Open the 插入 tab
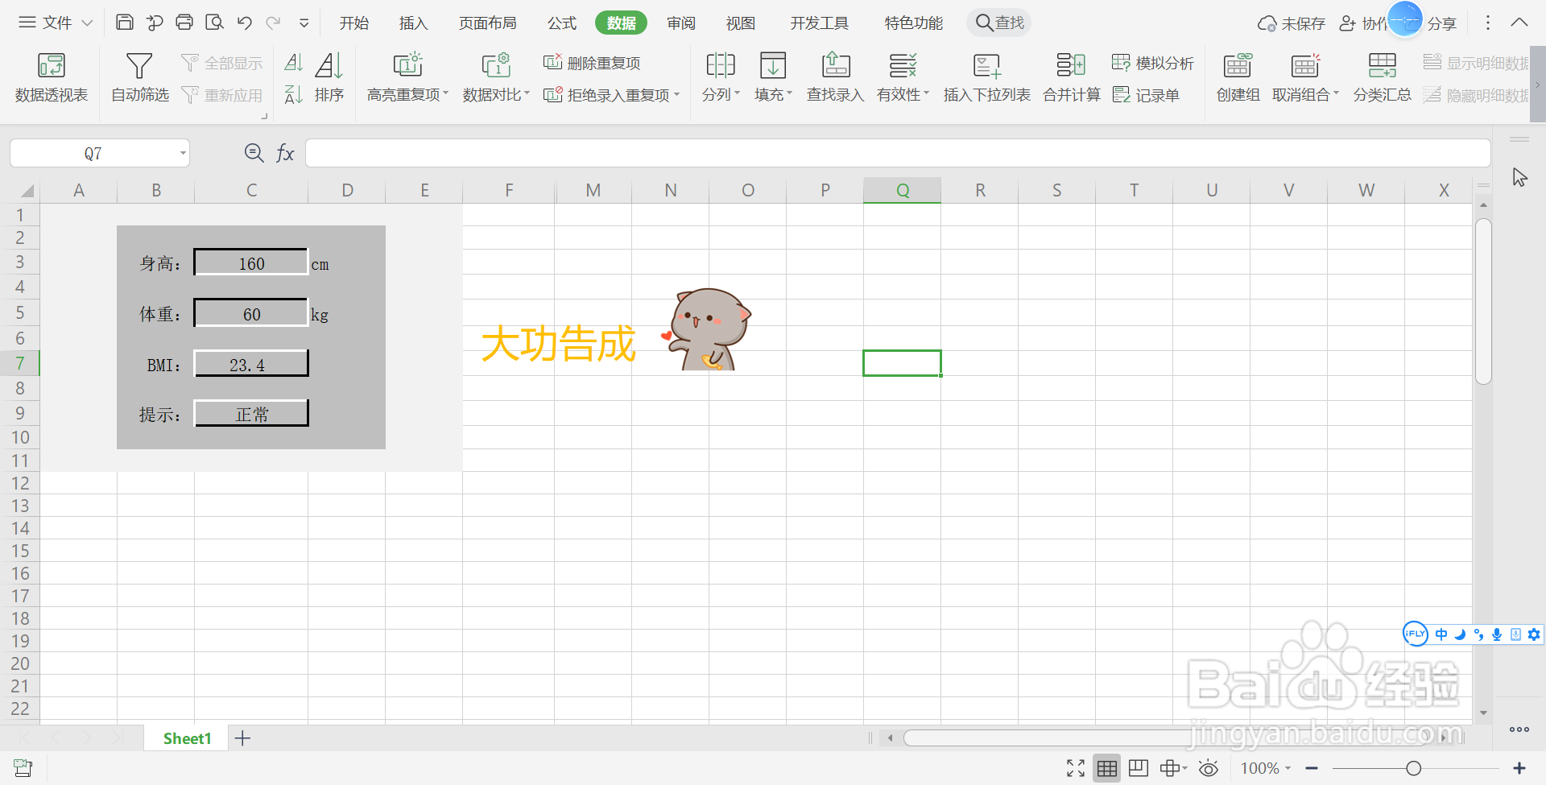The width and height of the screenshot is (1546, 785). point(413,23)
